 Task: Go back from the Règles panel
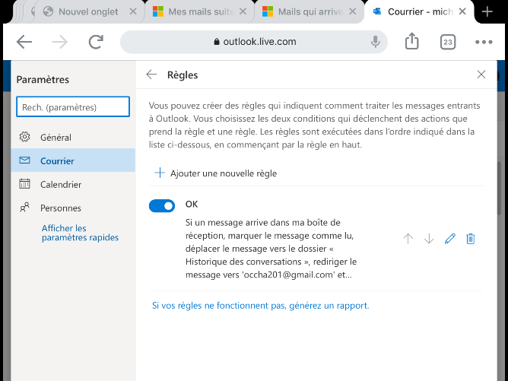(x=151, y=75)
